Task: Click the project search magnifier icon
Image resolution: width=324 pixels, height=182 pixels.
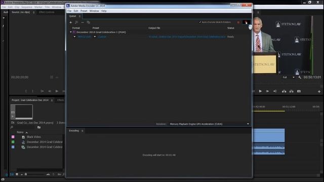Action: [12, 127]
